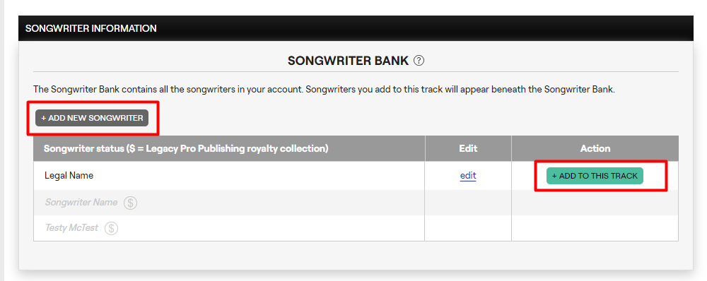Open the Songwriter Bank help question-mark icon
Image resolution: width=707 pixels, height=281 pixels.
[419, 60]
